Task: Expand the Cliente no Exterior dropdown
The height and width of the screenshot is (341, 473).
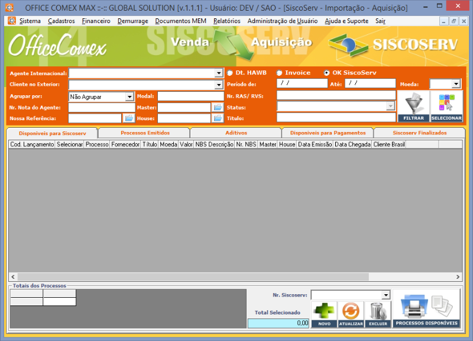Action: (219, 85)
